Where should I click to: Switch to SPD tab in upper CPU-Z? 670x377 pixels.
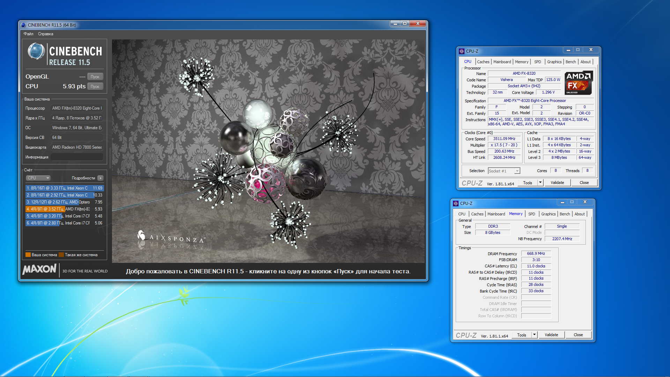pyautogui.click(x=537, y=62)
